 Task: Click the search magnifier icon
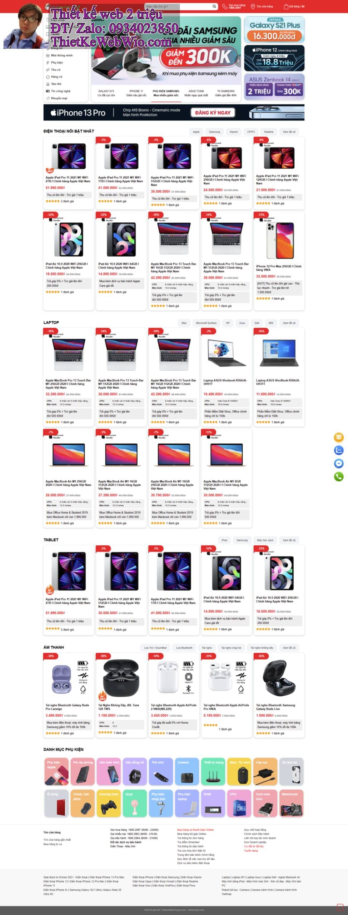pos(214,6)
